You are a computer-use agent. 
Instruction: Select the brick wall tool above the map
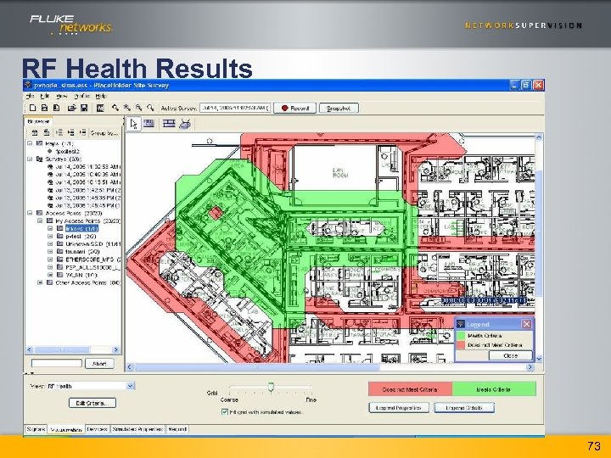pyautogui.click(x=169, y=124)
